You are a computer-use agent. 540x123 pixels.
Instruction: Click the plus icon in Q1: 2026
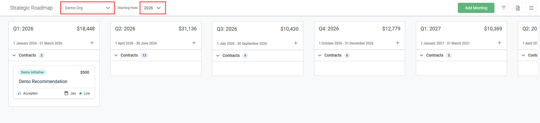(x=92, y=43)
